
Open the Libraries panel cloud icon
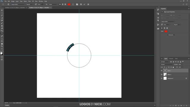158,29
